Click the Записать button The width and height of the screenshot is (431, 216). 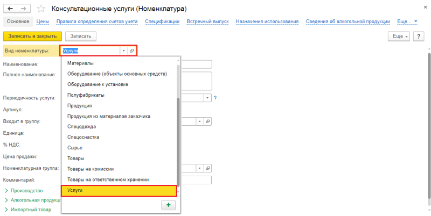tap(80, 36)
